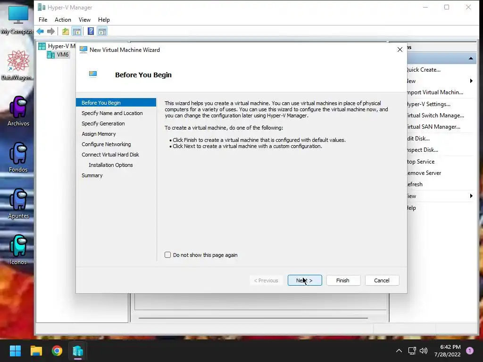The height and width of the screenshot is (362, 483).
Task: Close the New Virtual Machine Wizard
Action: pyautogui.click(x=400, y=49)
